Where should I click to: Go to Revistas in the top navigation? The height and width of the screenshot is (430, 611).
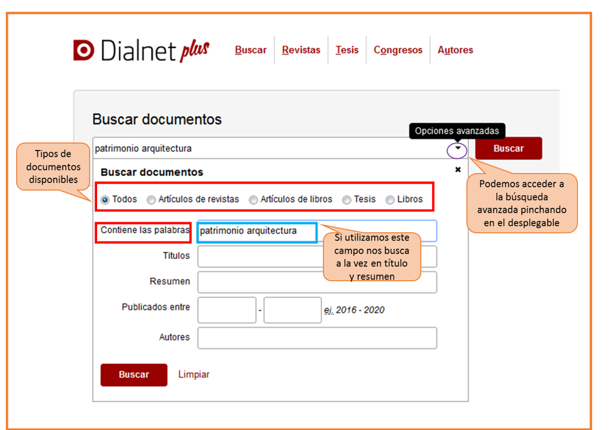point(301,50)
